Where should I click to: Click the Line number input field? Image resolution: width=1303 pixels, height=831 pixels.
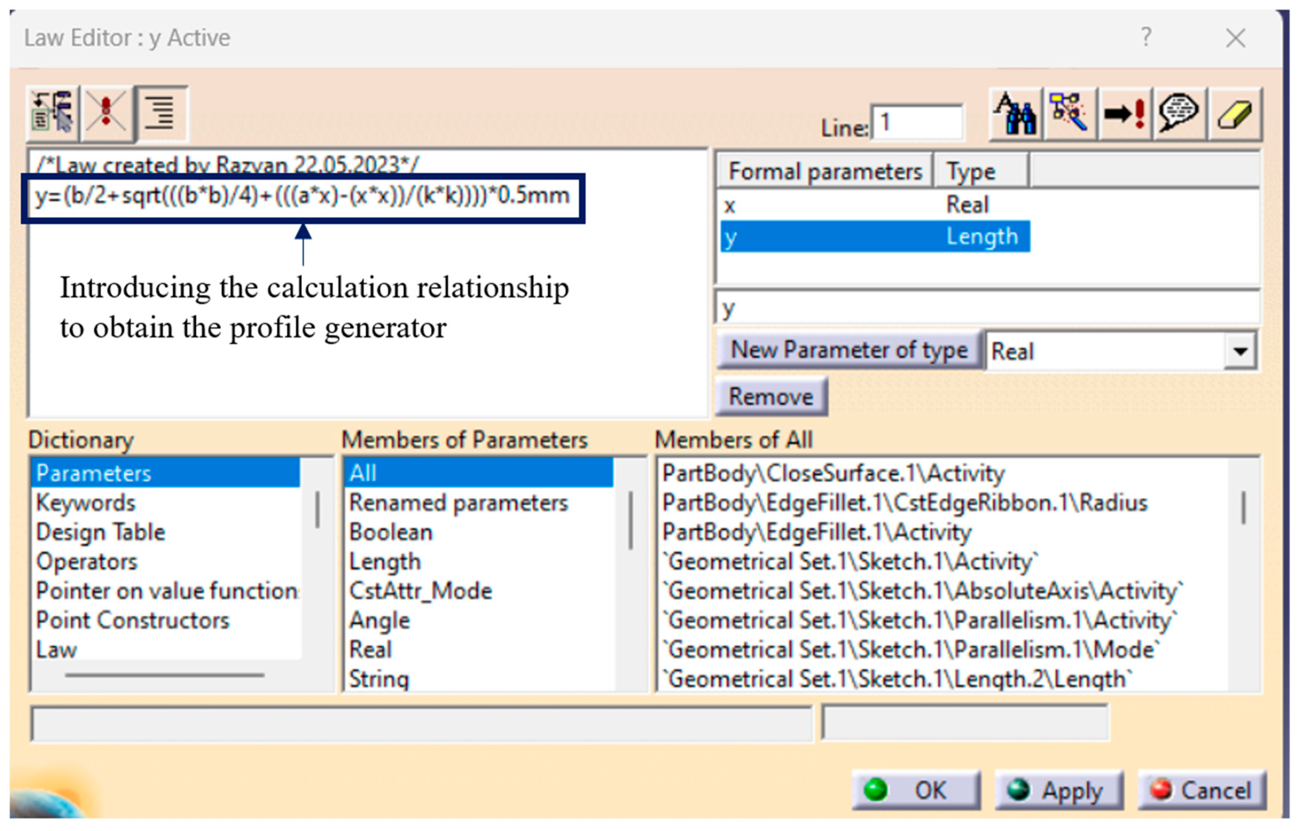tap(916, 123)
